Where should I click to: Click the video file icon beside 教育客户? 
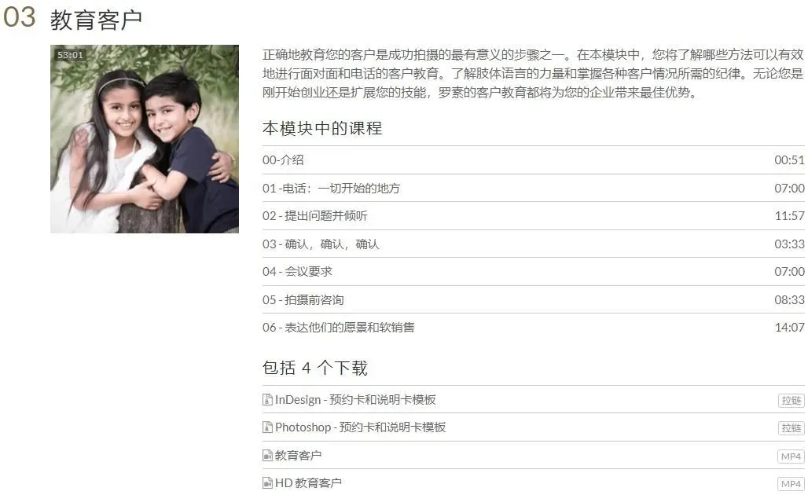(267, 456)
